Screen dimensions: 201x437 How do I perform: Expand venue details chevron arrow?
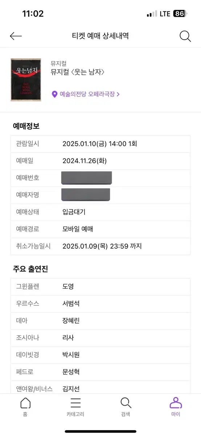118,94
